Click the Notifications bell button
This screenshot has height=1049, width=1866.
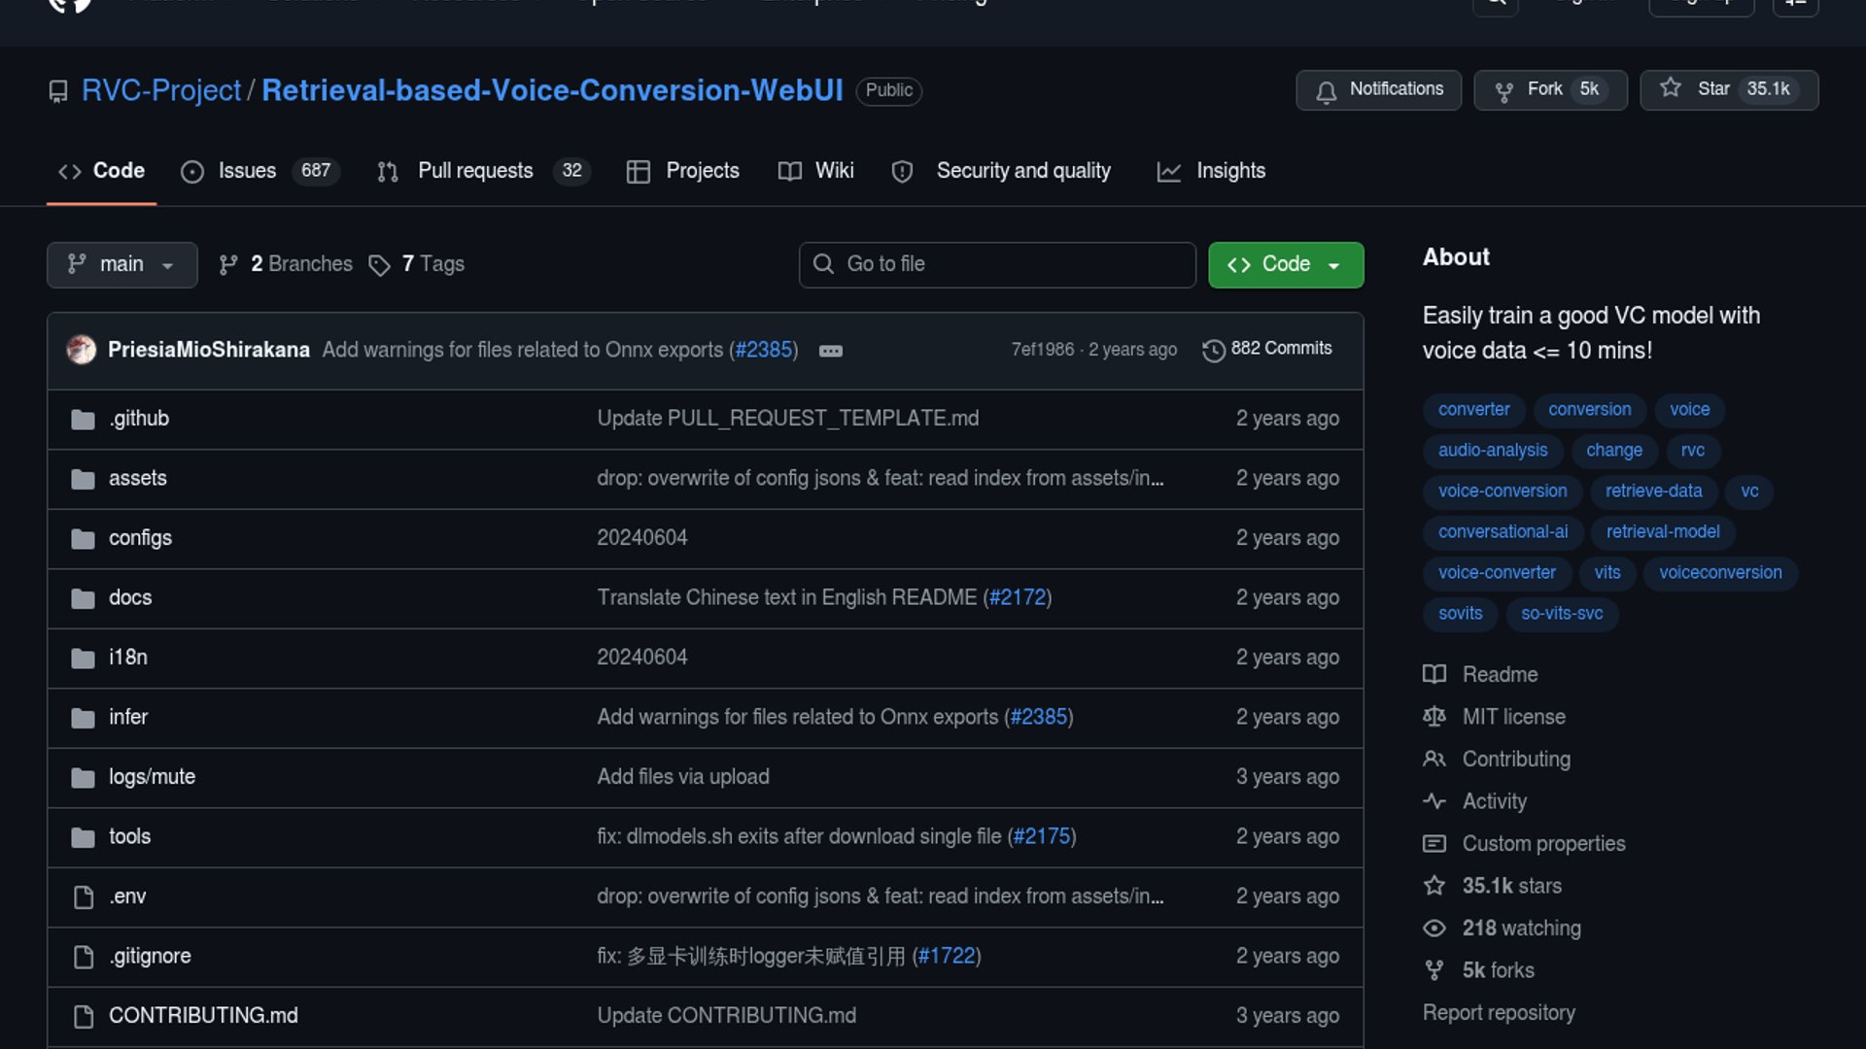pyautogui.click(x=1377, y=89)
